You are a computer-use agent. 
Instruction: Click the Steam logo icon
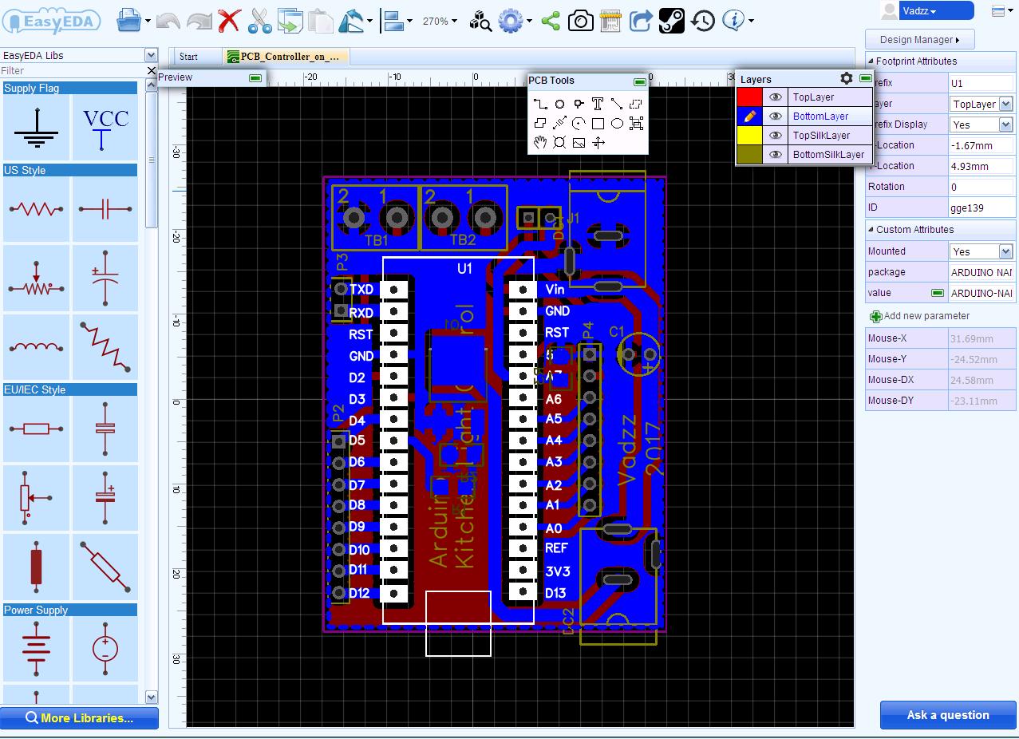point(672,21)
